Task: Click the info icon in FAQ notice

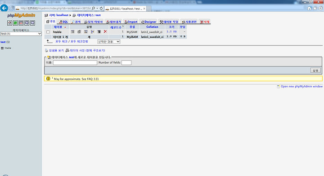Action: pos(48,79)
